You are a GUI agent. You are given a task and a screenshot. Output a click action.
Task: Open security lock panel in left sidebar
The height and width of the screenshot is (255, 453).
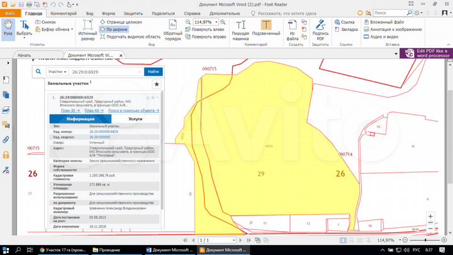point(6,154)
